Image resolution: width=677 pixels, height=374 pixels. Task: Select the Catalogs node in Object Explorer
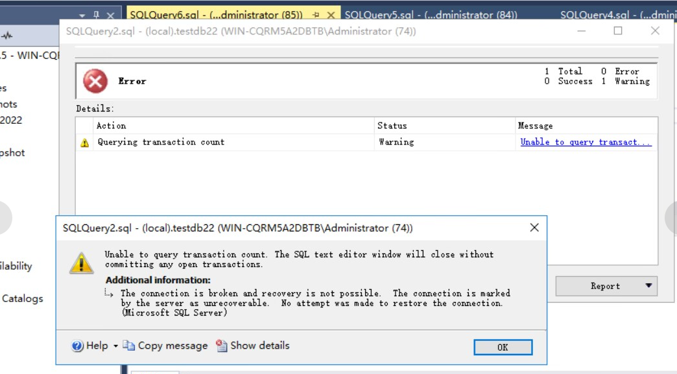[22, 299]
